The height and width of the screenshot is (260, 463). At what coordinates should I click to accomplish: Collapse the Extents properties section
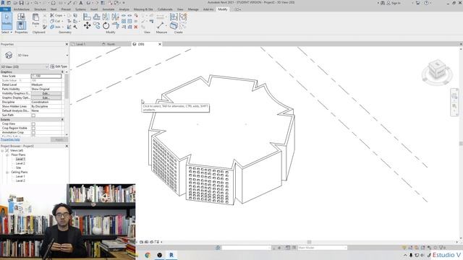click(62, 120)
